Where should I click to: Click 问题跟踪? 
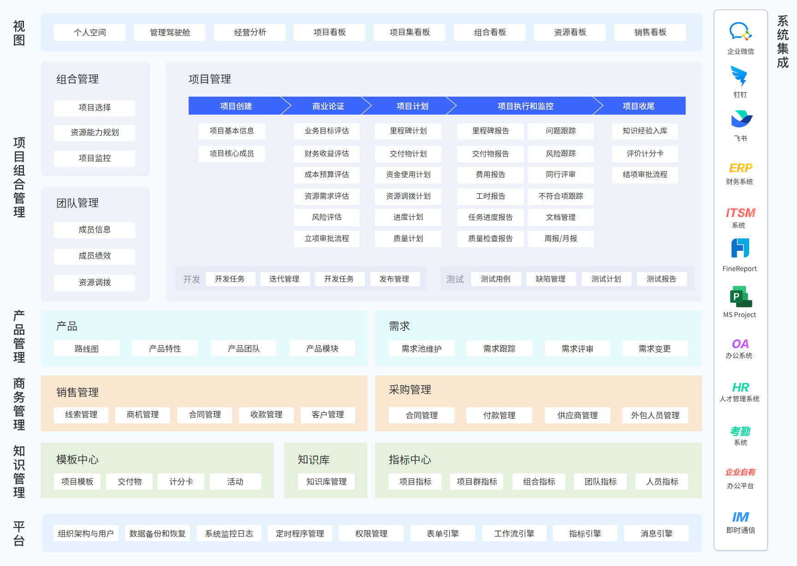pos(560,131)
